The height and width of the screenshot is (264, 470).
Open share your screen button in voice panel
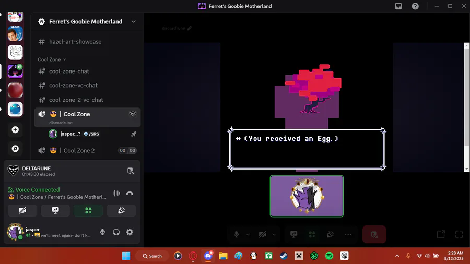point(55,210)
